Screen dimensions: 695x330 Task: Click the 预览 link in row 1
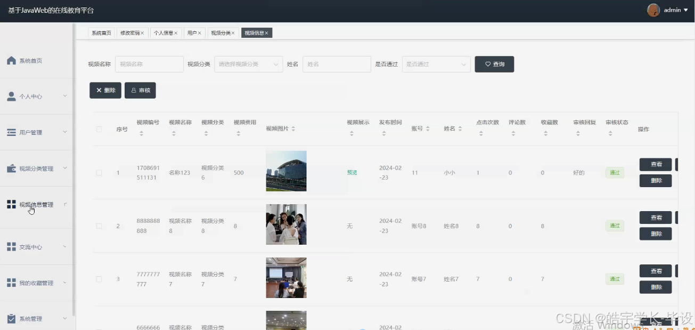[x=352, y=173]
